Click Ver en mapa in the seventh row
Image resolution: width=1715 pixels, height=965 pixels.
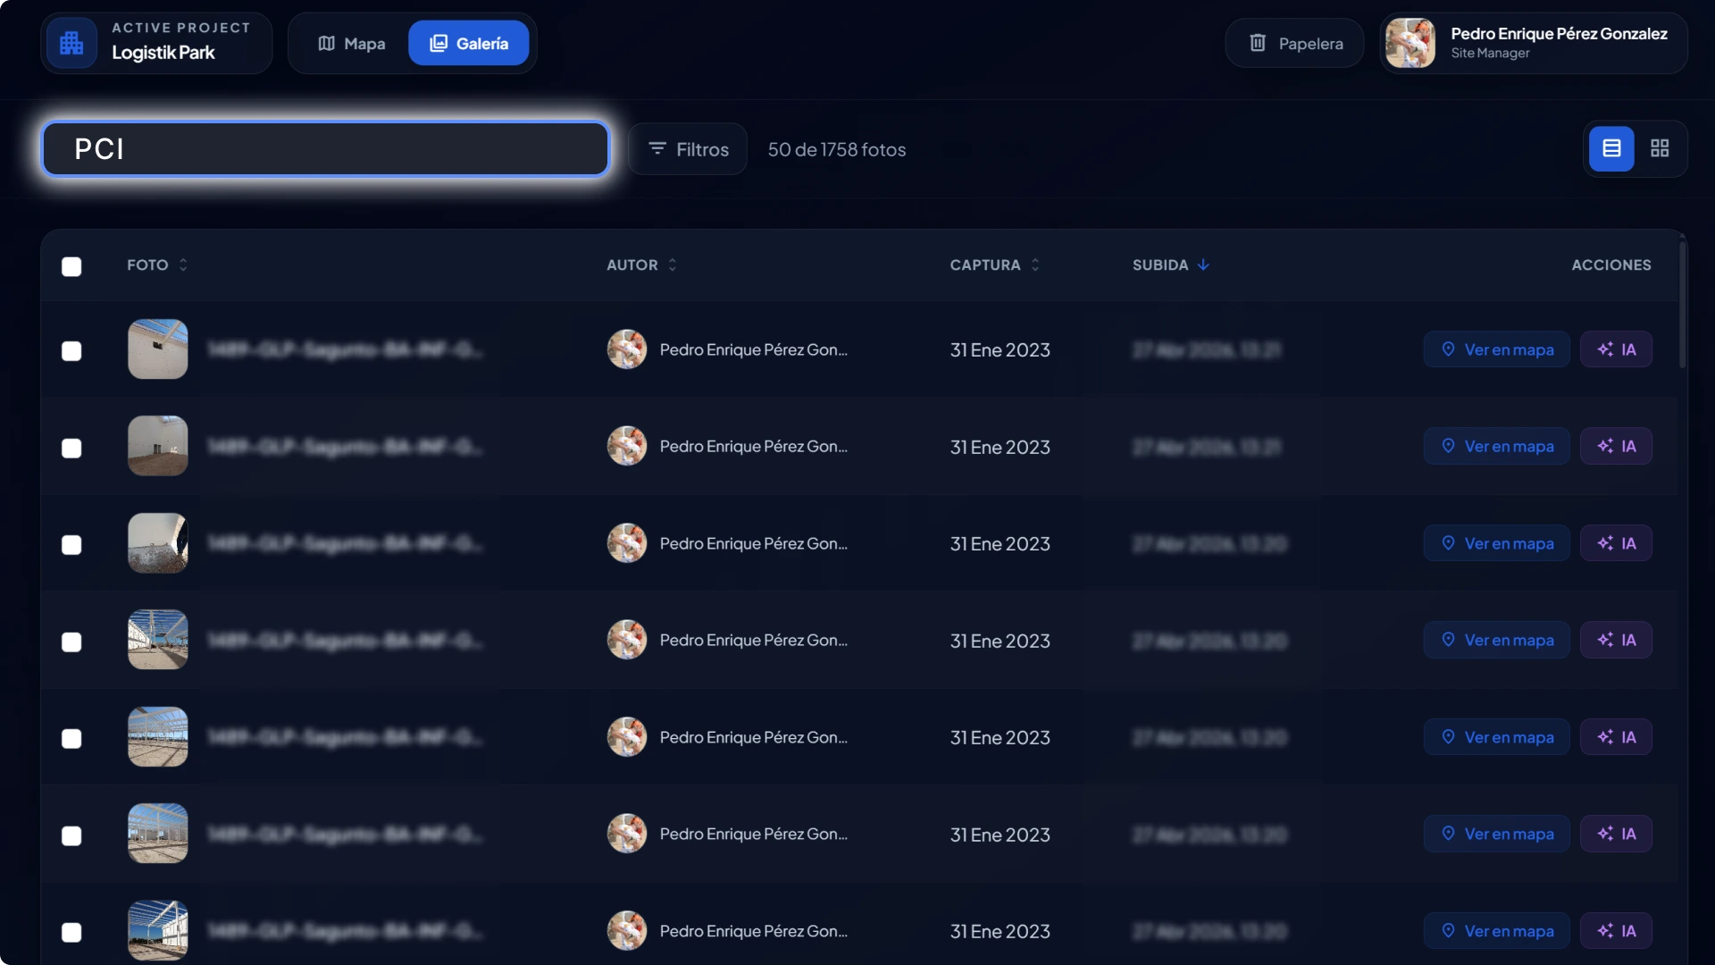click(x=1497, y=931)
